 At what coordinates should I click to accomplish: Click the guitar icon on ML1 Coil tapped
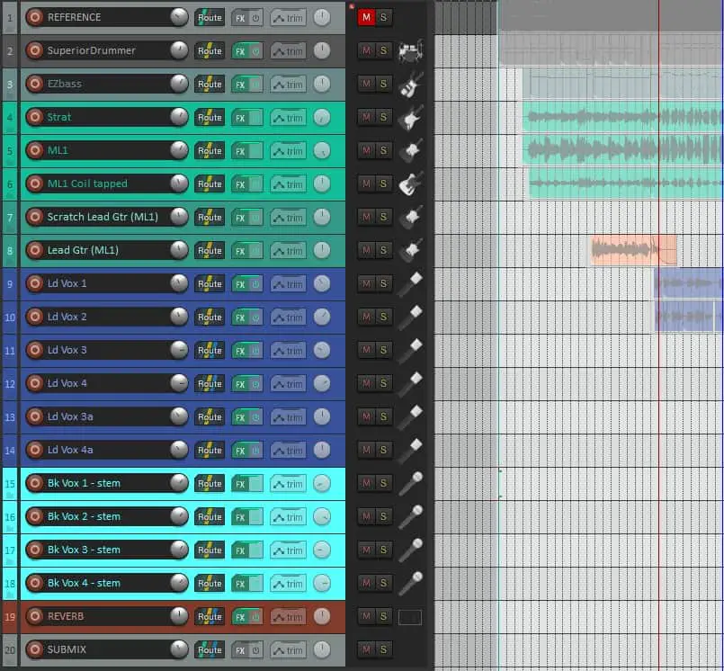coord(410,183)
